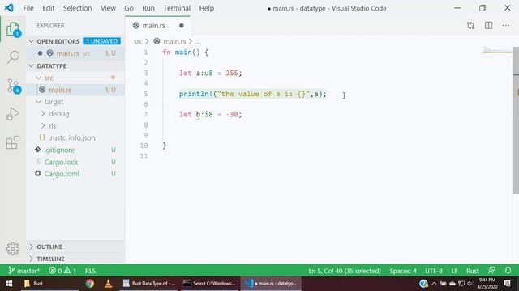519x291 pixels.
Task: Click the RLS status bar entry
Action: coord(90,271)
